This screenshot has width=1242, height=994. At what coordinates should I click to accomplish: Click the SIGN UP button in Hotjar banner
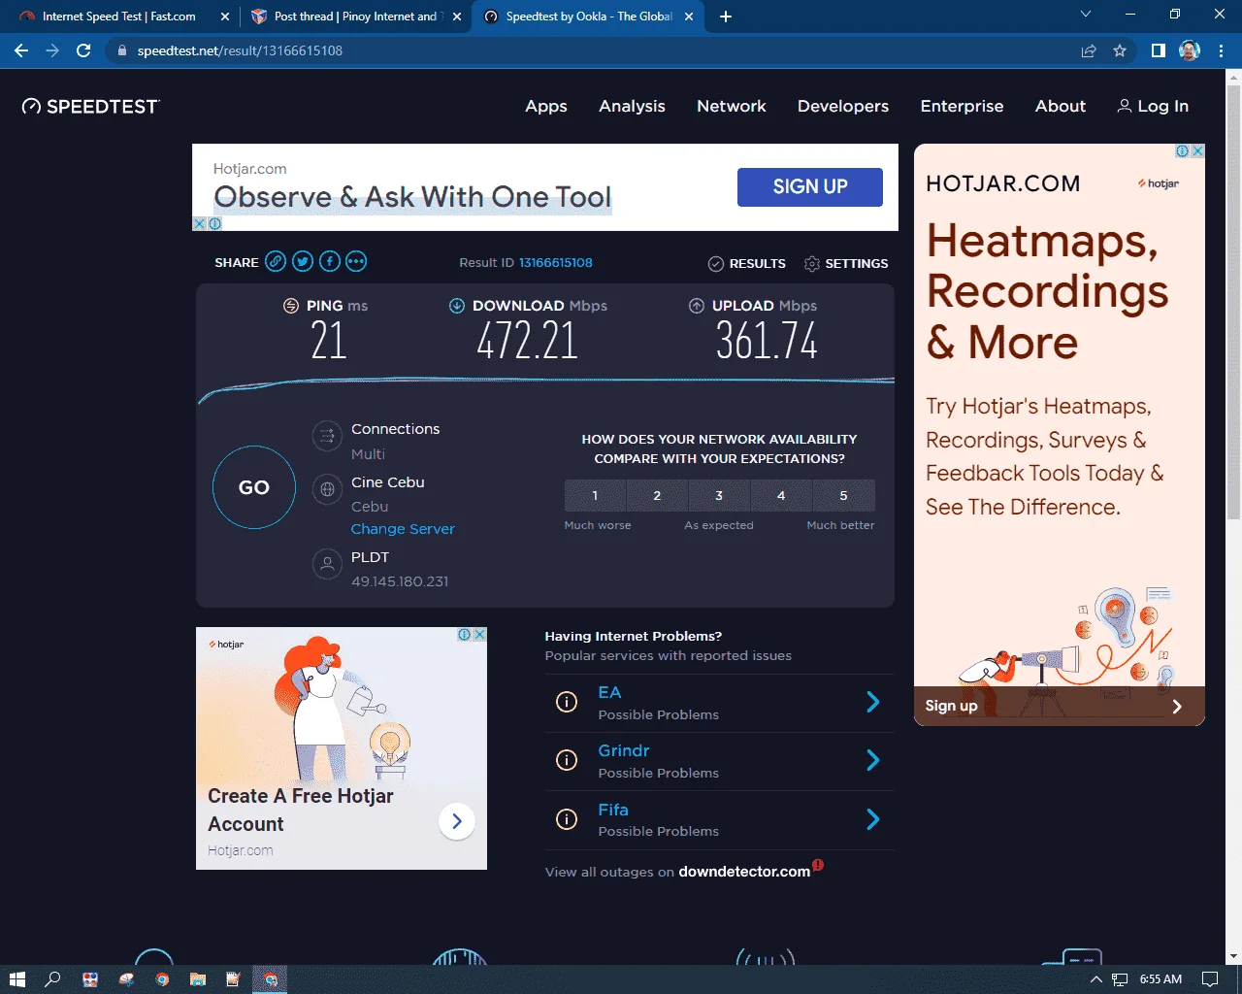810,186
